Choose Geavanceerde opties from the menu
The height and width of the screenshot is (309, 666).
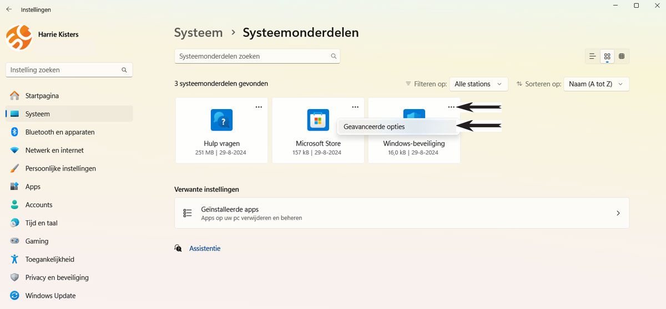[398, 127]
